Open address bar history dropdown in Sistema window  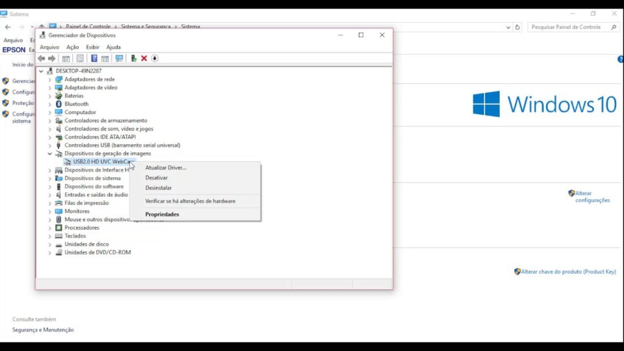click(x=508, y=27)
